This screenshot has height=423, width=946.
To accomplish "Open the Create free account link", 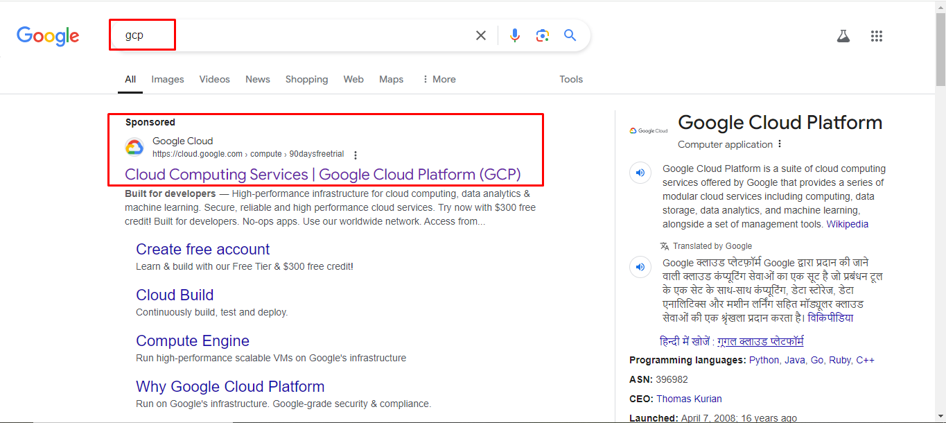I will tap(202, 250).
